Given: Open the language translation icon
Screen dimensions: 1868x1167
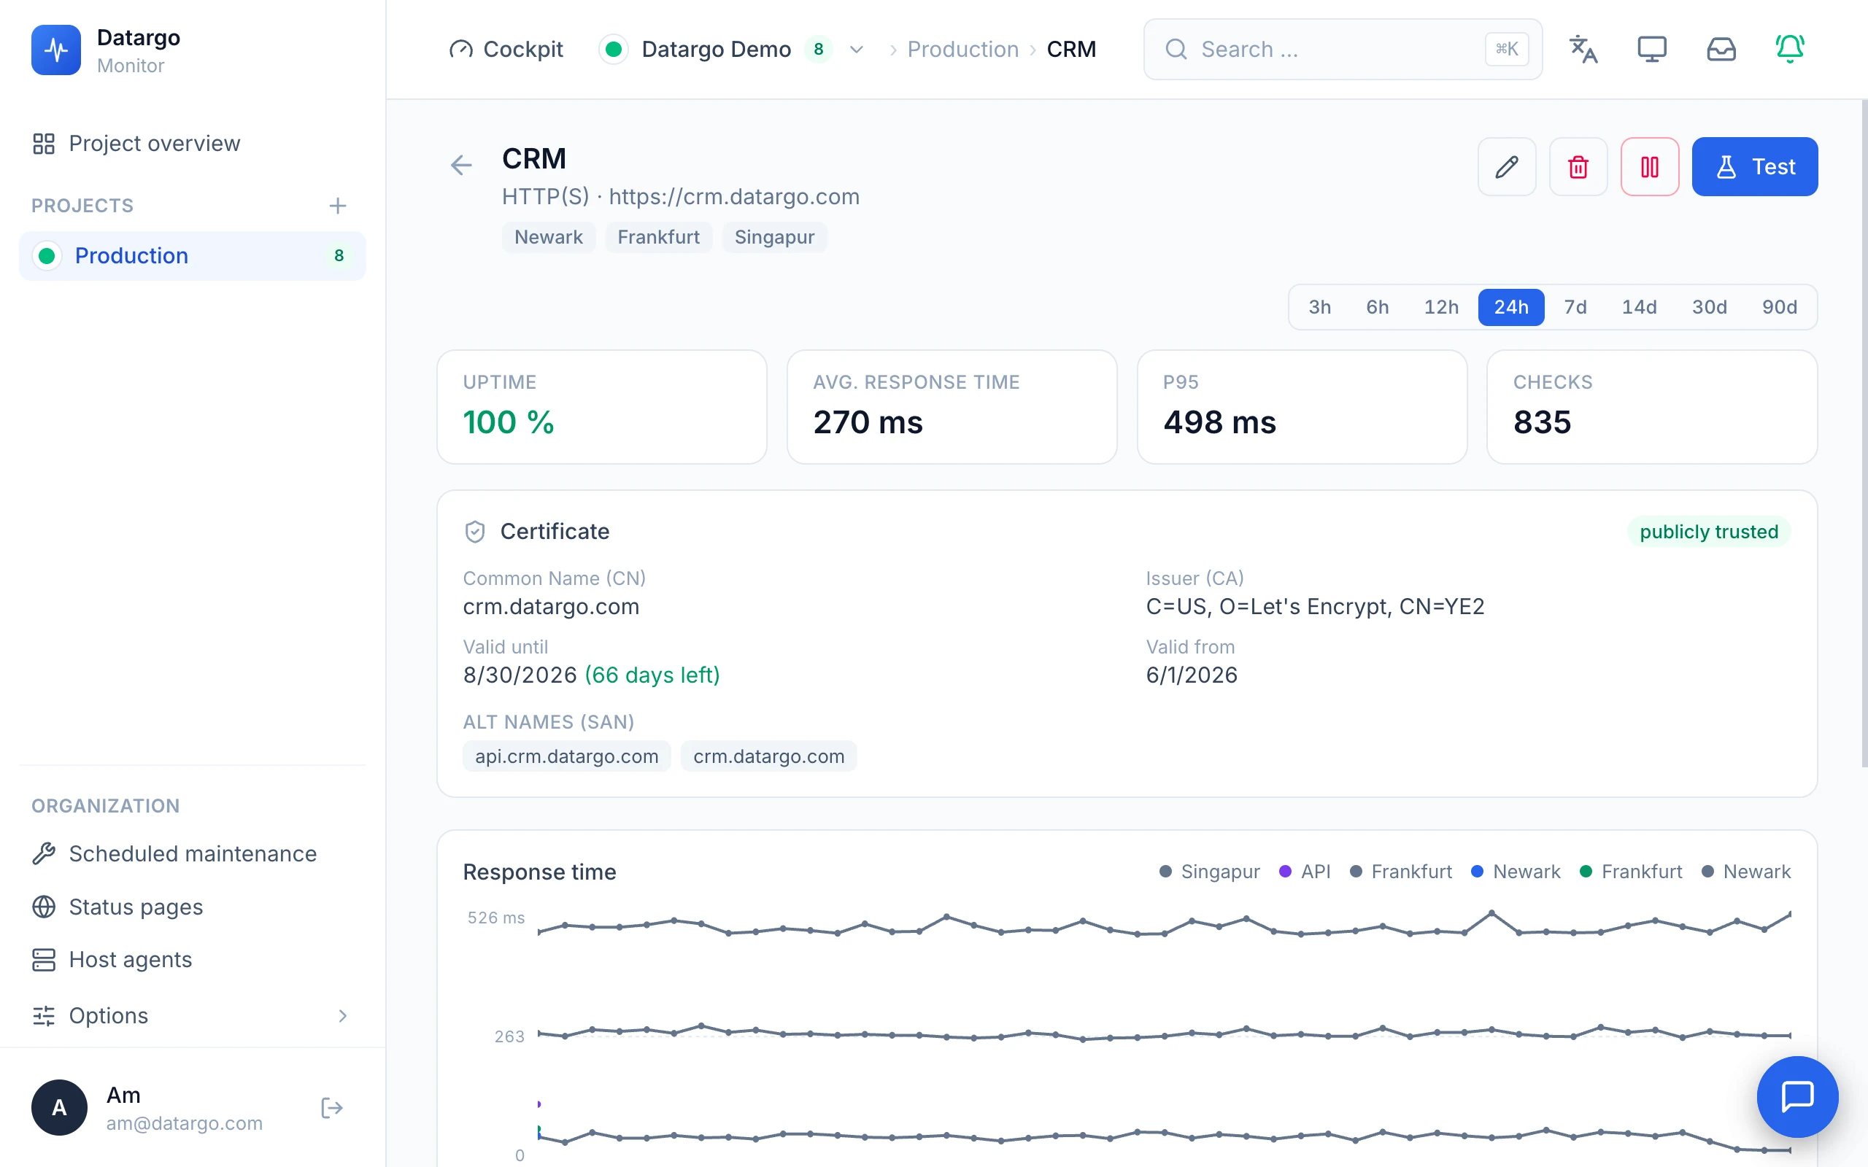Looking at the screenshot, I should [x=1583, y=50].
